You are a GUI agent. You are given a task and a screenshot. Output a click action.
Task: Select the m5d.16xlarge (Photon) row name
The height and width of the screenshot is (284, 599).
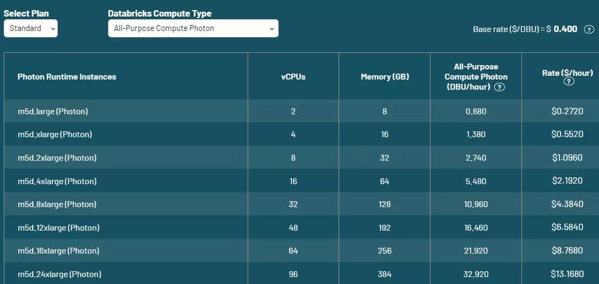pos(58,251)
